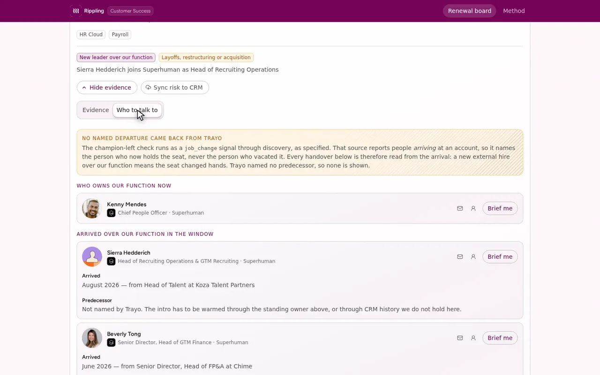Click Not named by Trayo predecessor note
Image resolution: width=600 pixels, height=375 pixels.
tap(271, 309)
